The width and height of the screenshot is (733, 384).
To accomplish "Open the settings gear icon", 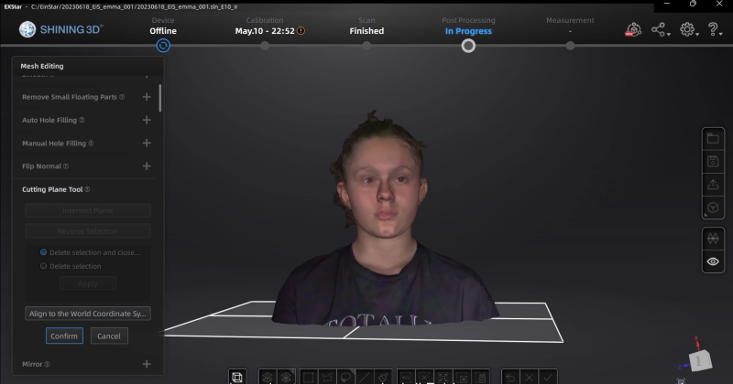I will 686,29.
